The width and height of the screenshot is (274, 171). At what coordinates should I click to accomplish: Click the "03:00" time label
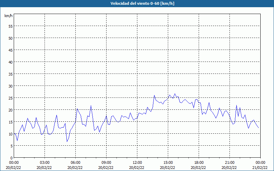click(x=45, y=163)
